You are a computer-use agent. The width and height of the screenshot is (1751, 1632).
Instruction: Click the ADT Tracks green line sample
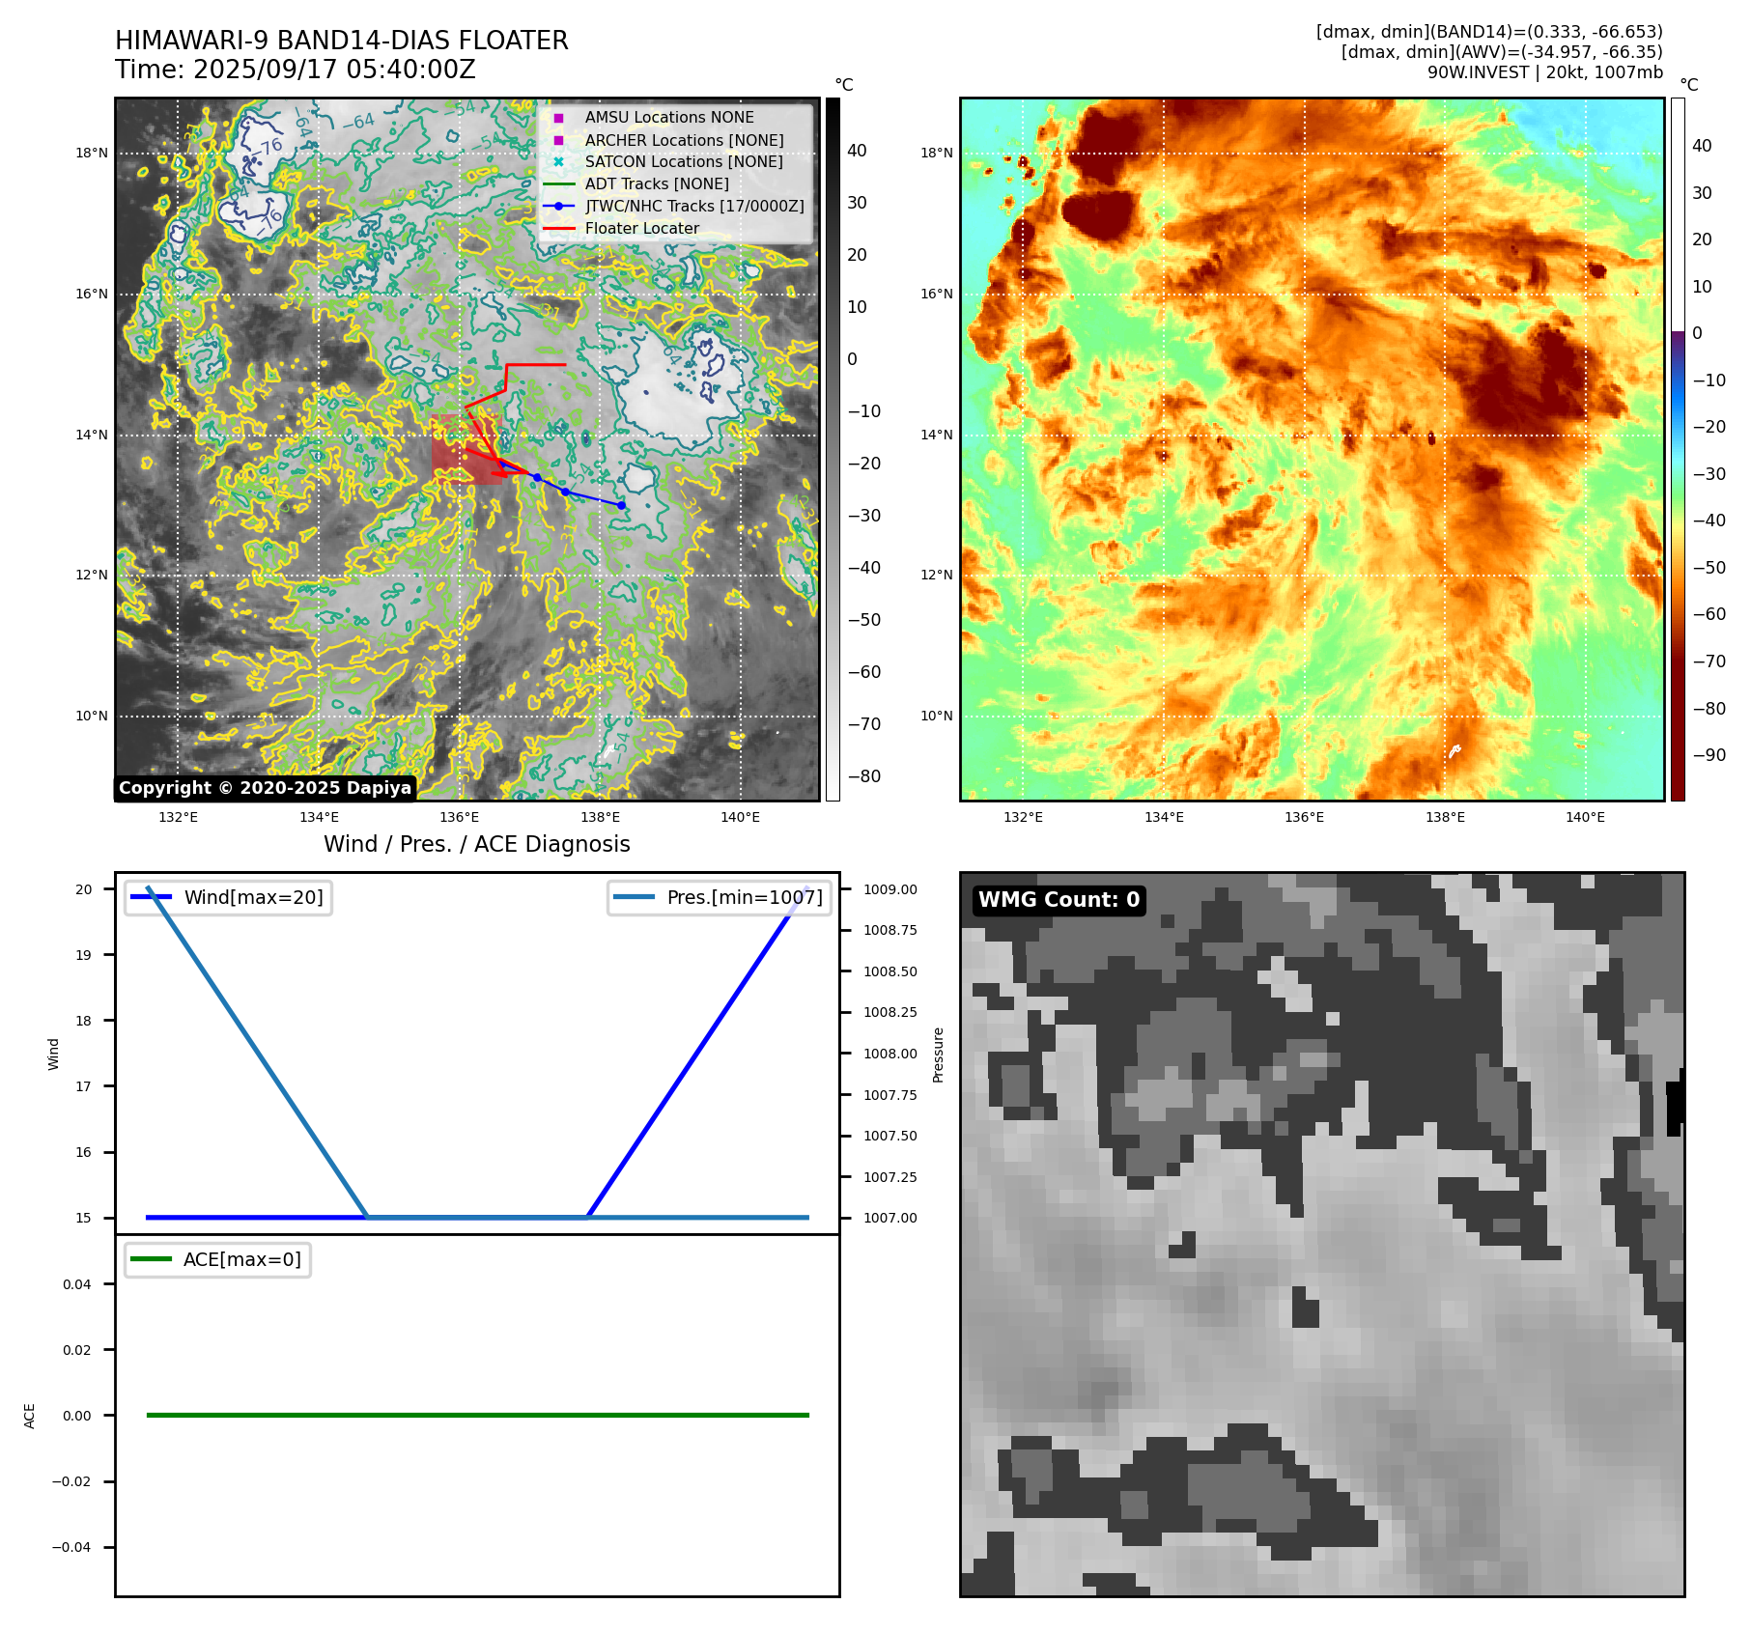[558, 183]
